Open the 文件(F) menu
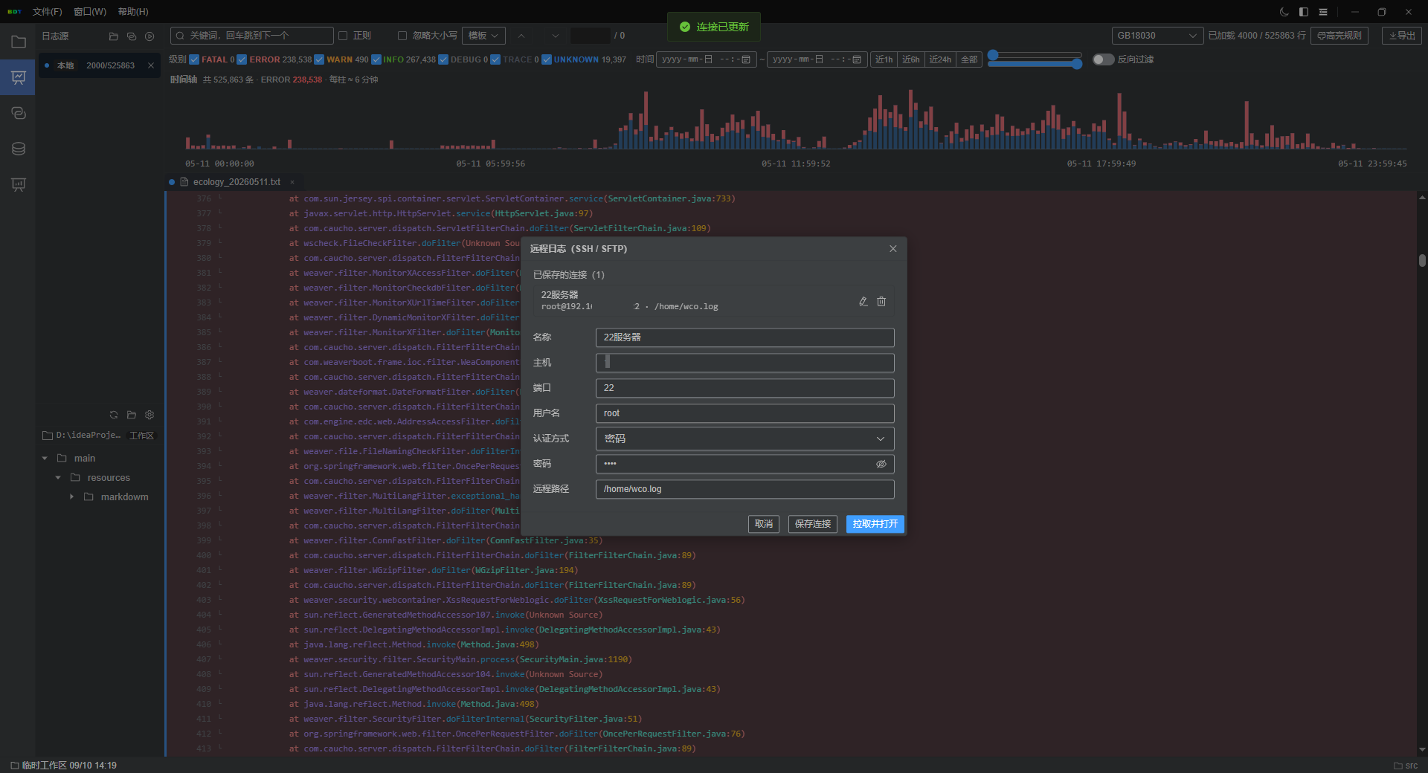This screenshot has width=1428, height=773. tap(48, 12)
